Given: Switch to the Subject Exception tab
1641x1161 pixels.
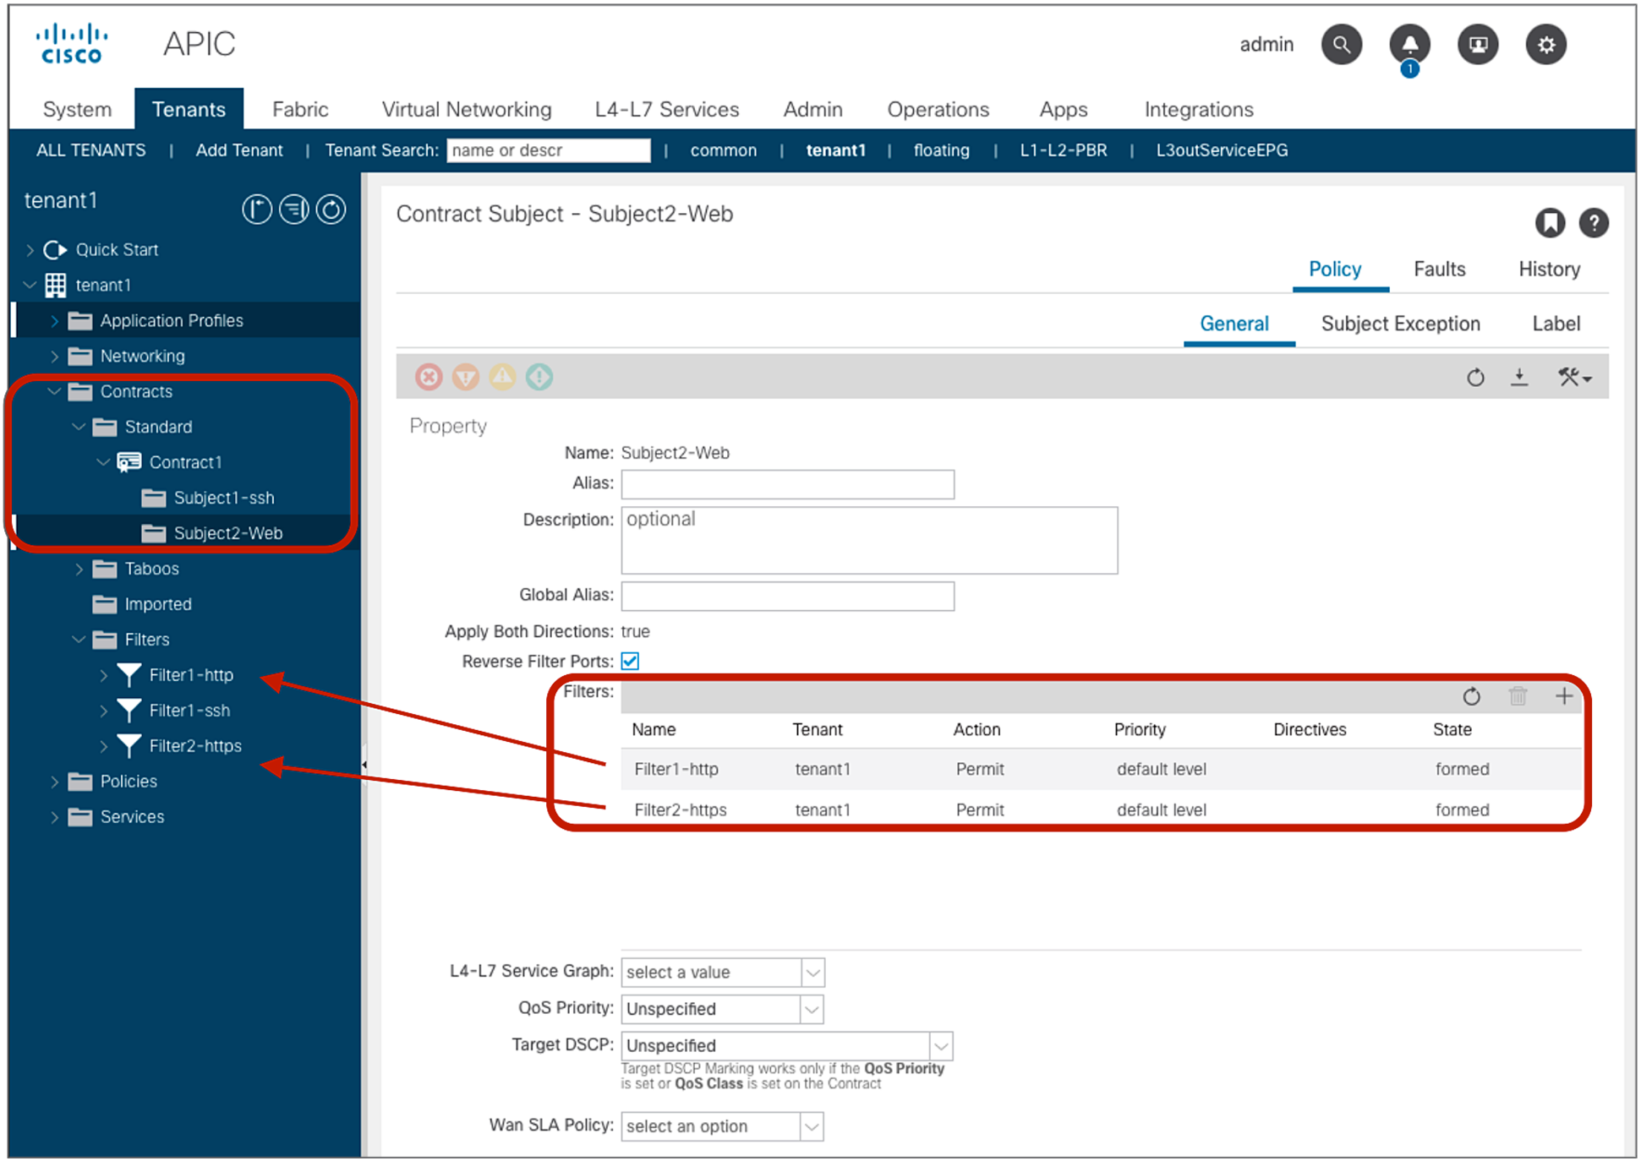Looking at the screenshot, I should point(1400,323).
